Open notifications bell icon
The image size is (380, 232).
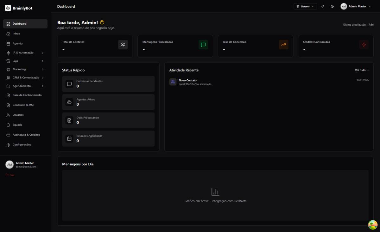pos(323,6)
